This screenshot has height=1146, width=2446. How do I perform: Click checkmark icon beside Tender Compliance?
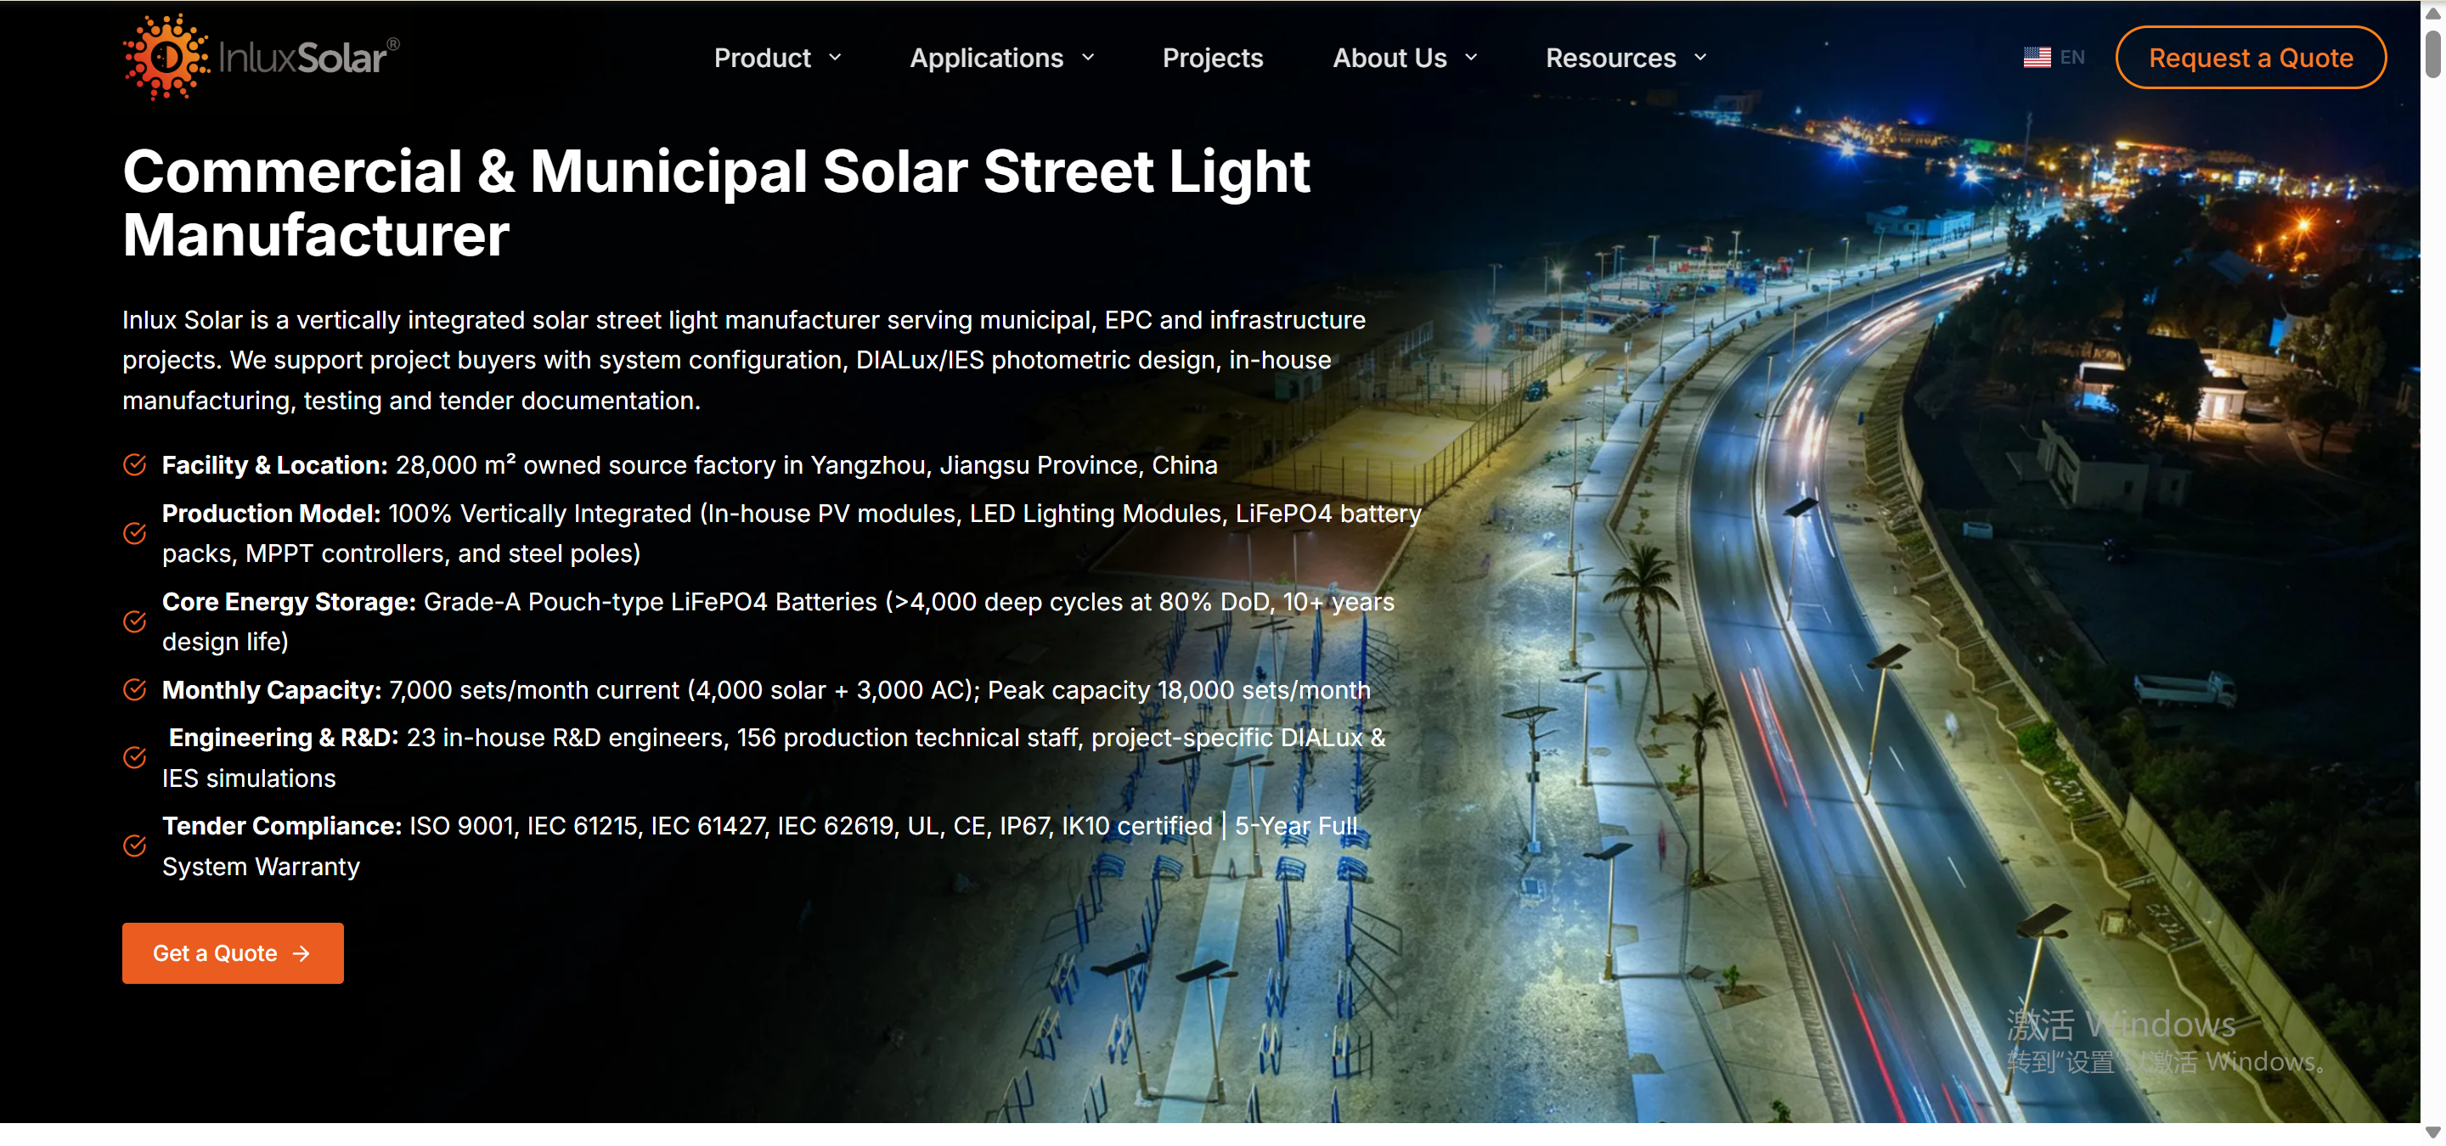click(x=135, y=845)
